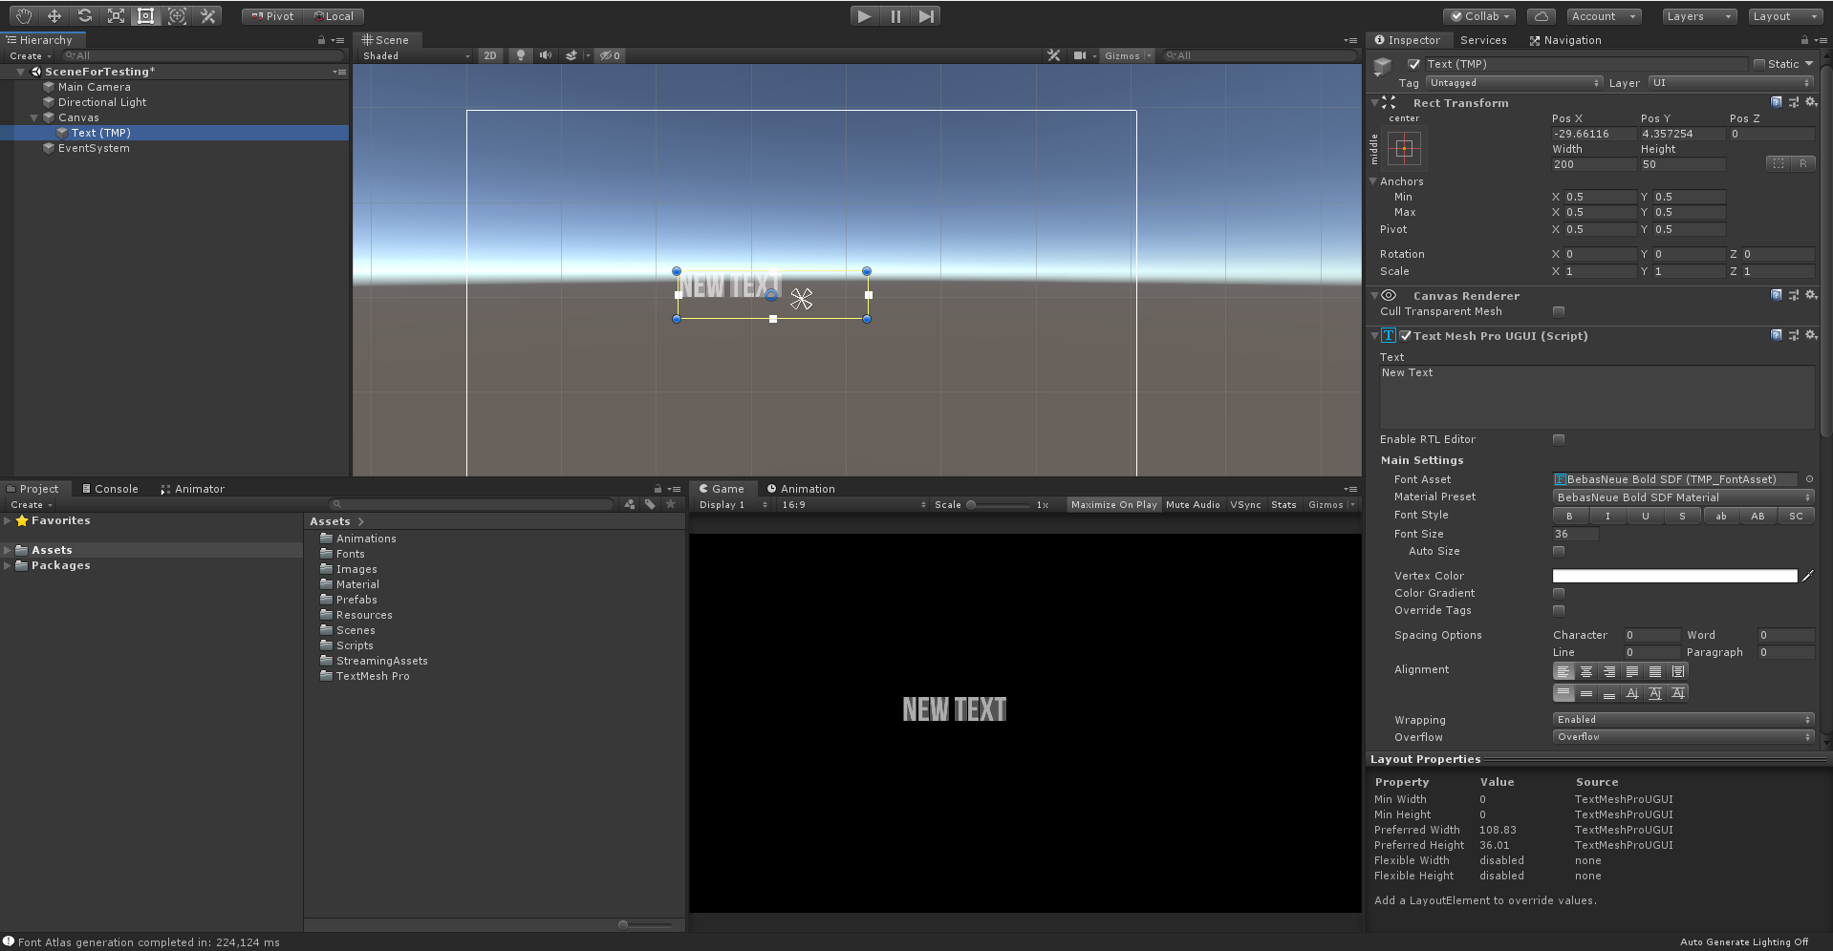Image resolution: width=1833 pixels, height=951 pixels.
Task: Click the Step frame button
Action: point(926,16)
